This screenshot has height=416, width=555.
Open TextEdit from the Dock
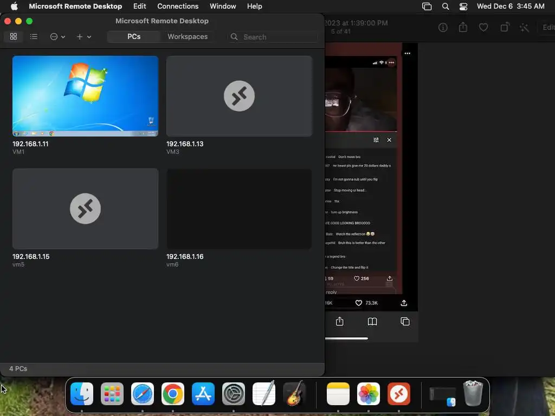click(x=264, y=393)
